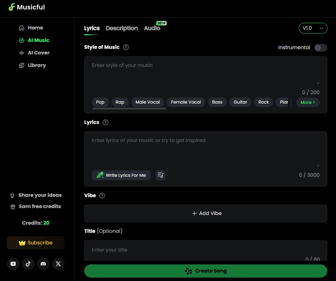Click the AI Cover waveform icon
Viewport: 336px width, 281px height.
[22, 53]
